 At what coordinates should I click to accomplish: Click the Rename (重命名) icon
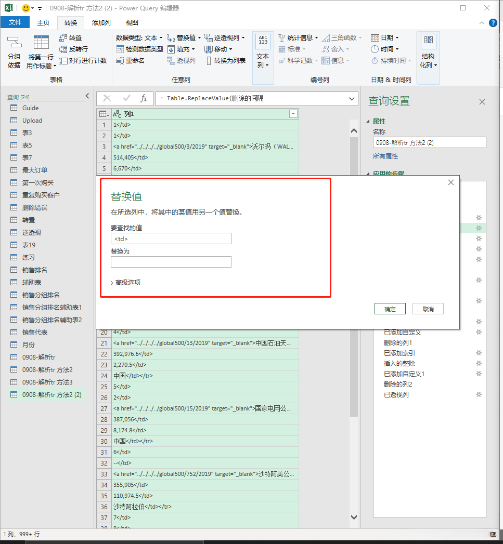click(x=120, y=61)
